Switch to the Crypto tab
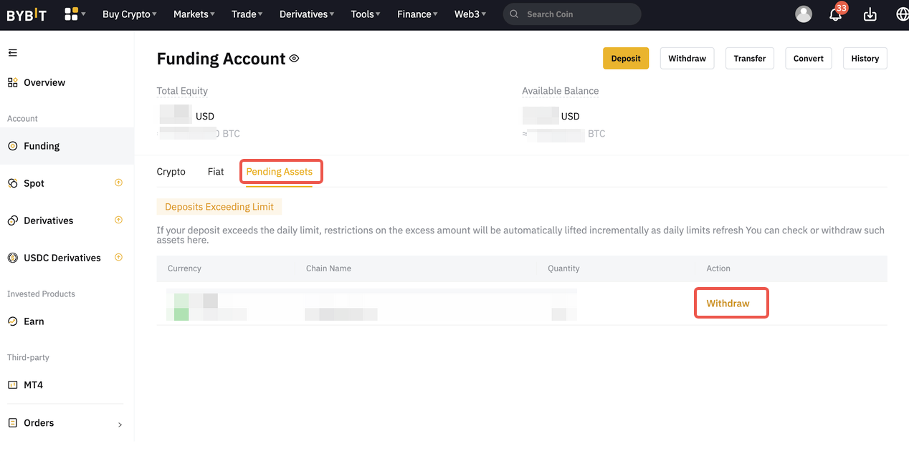909x461 pixels. pos(171,172)
